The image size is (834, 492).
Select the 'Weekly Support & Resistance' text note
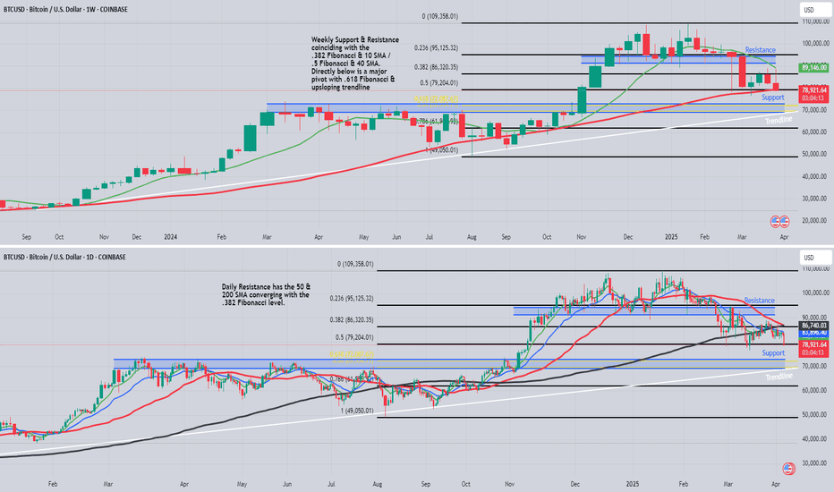pos(354,64)
